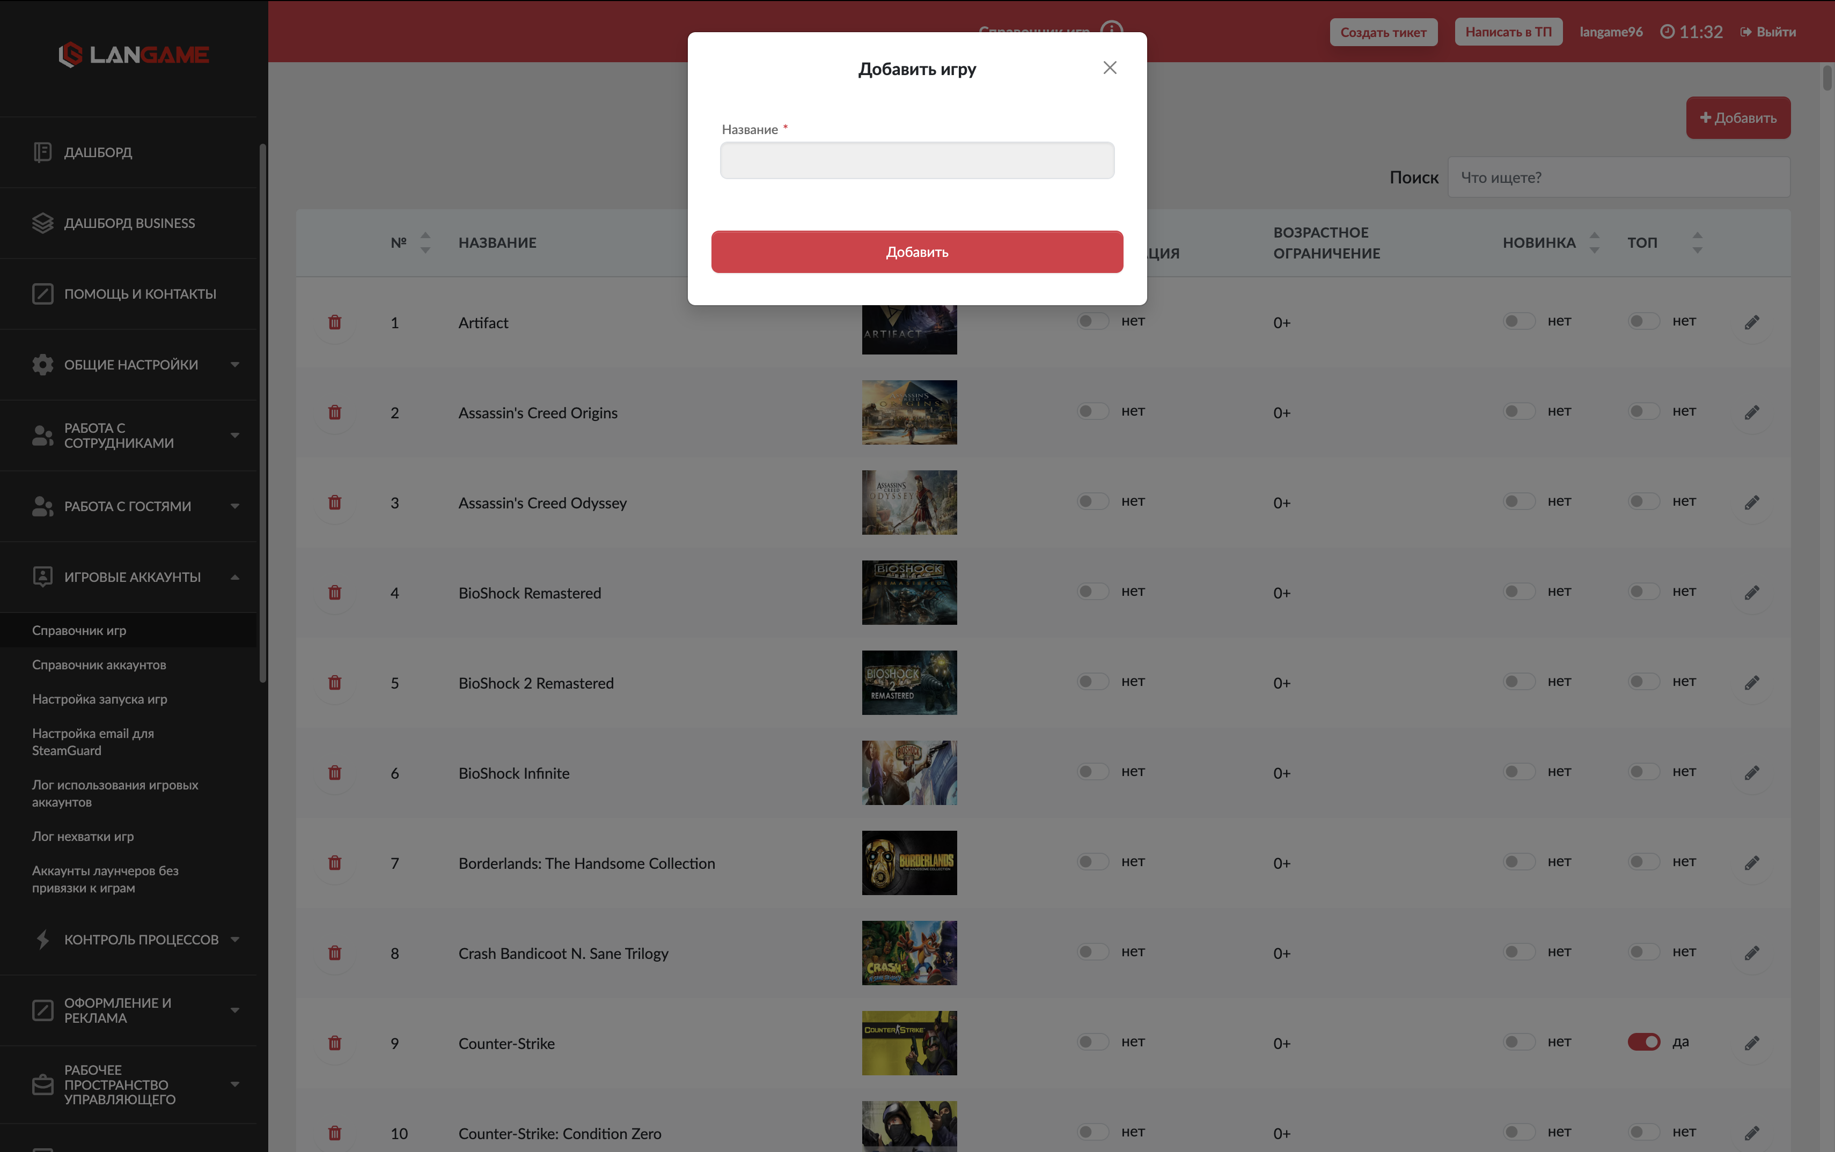The width and height of the screenshot is (1835, 1152).
Task: Focus the Название input field
Action: [917, 160]
